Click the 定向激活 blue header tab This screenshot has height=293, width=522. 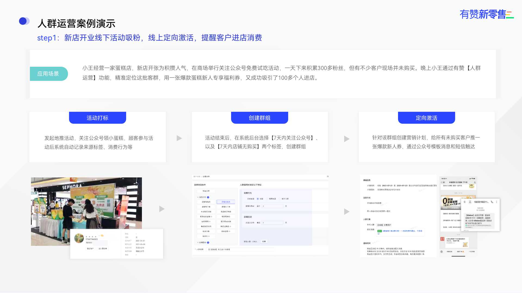click(x=427, y=118)
